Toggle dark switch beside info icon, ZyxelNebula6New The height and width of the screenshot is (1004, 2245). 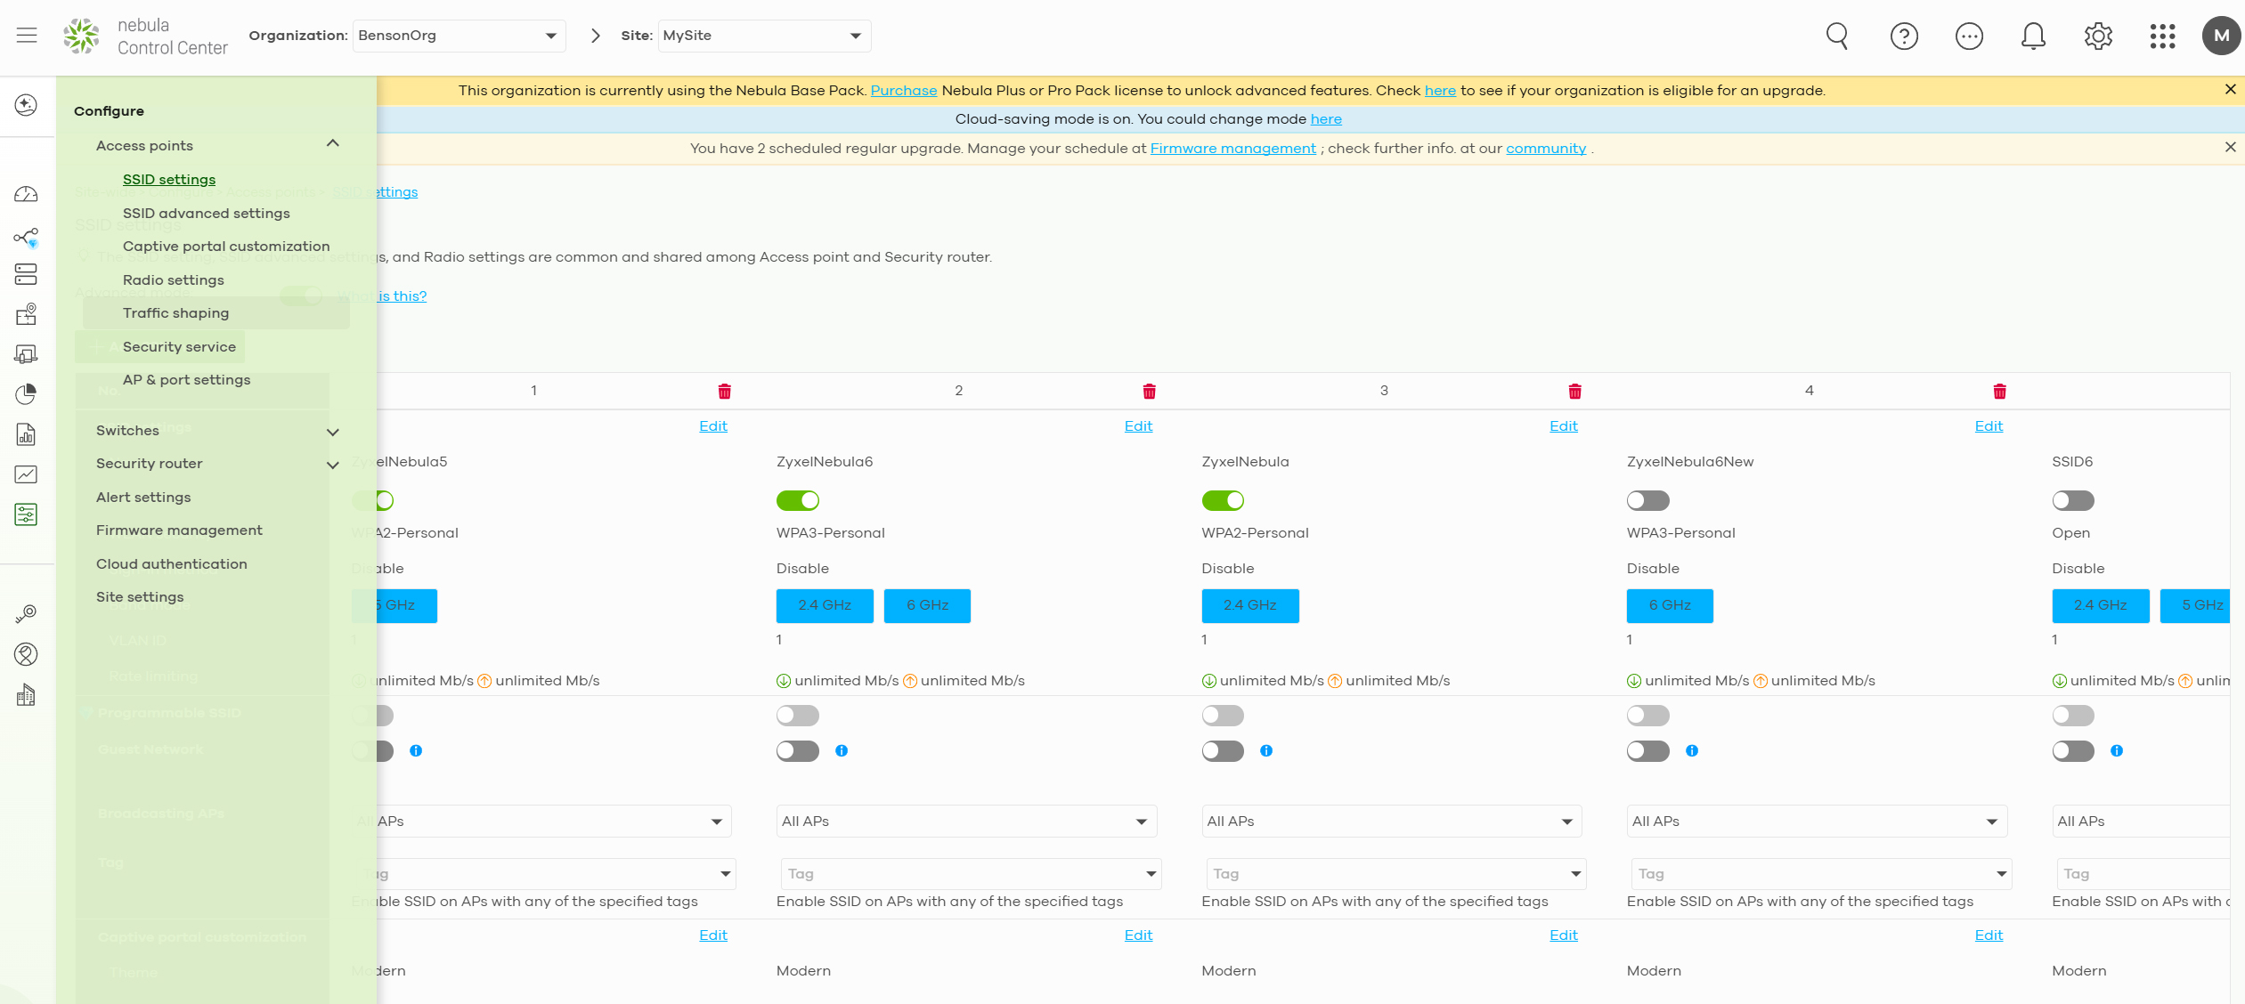pos(1647,751)
